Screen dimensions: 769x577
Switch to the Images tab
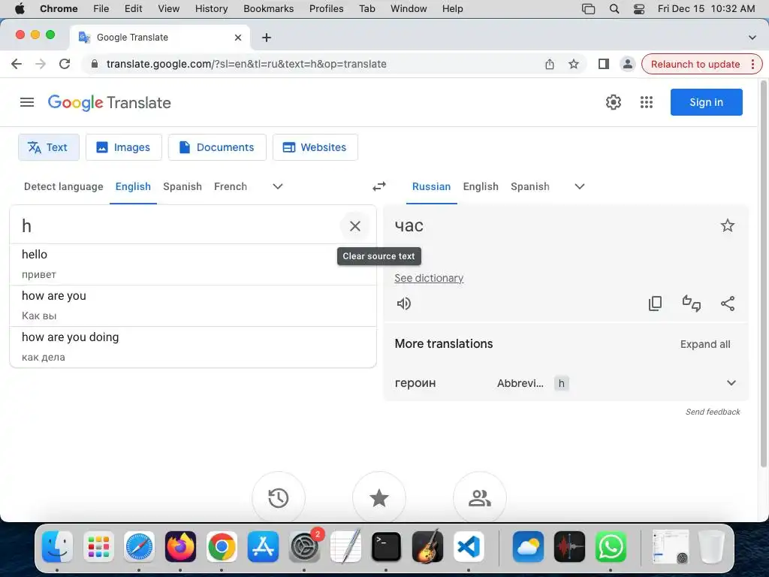(124, 147)
